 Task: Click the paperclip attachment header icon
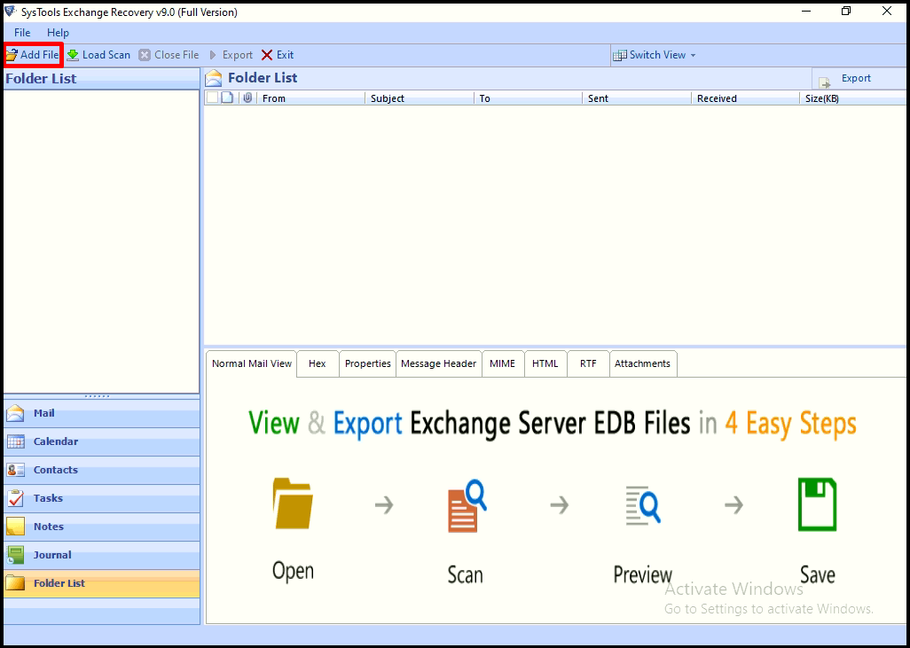pyautogui.click(x=247, y=98)
